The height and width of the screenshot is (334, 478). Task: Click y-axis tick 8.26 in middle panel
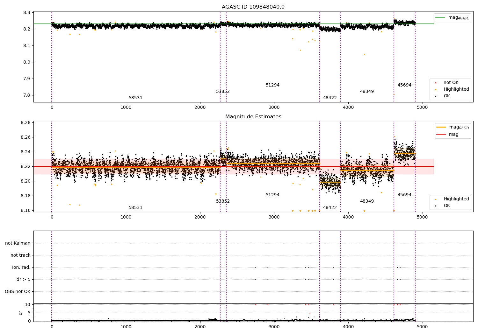pos(25,137)
